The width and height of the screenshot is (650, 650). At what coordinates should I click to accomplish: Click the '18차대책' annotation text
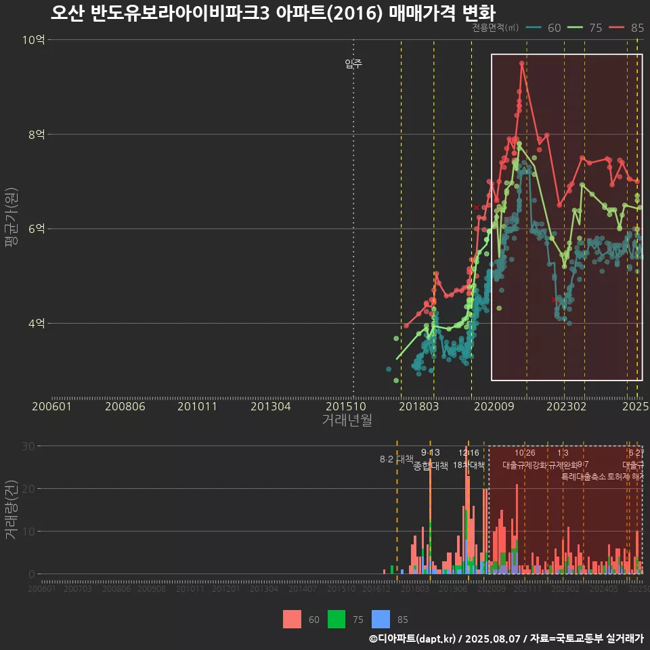(469, 465)
